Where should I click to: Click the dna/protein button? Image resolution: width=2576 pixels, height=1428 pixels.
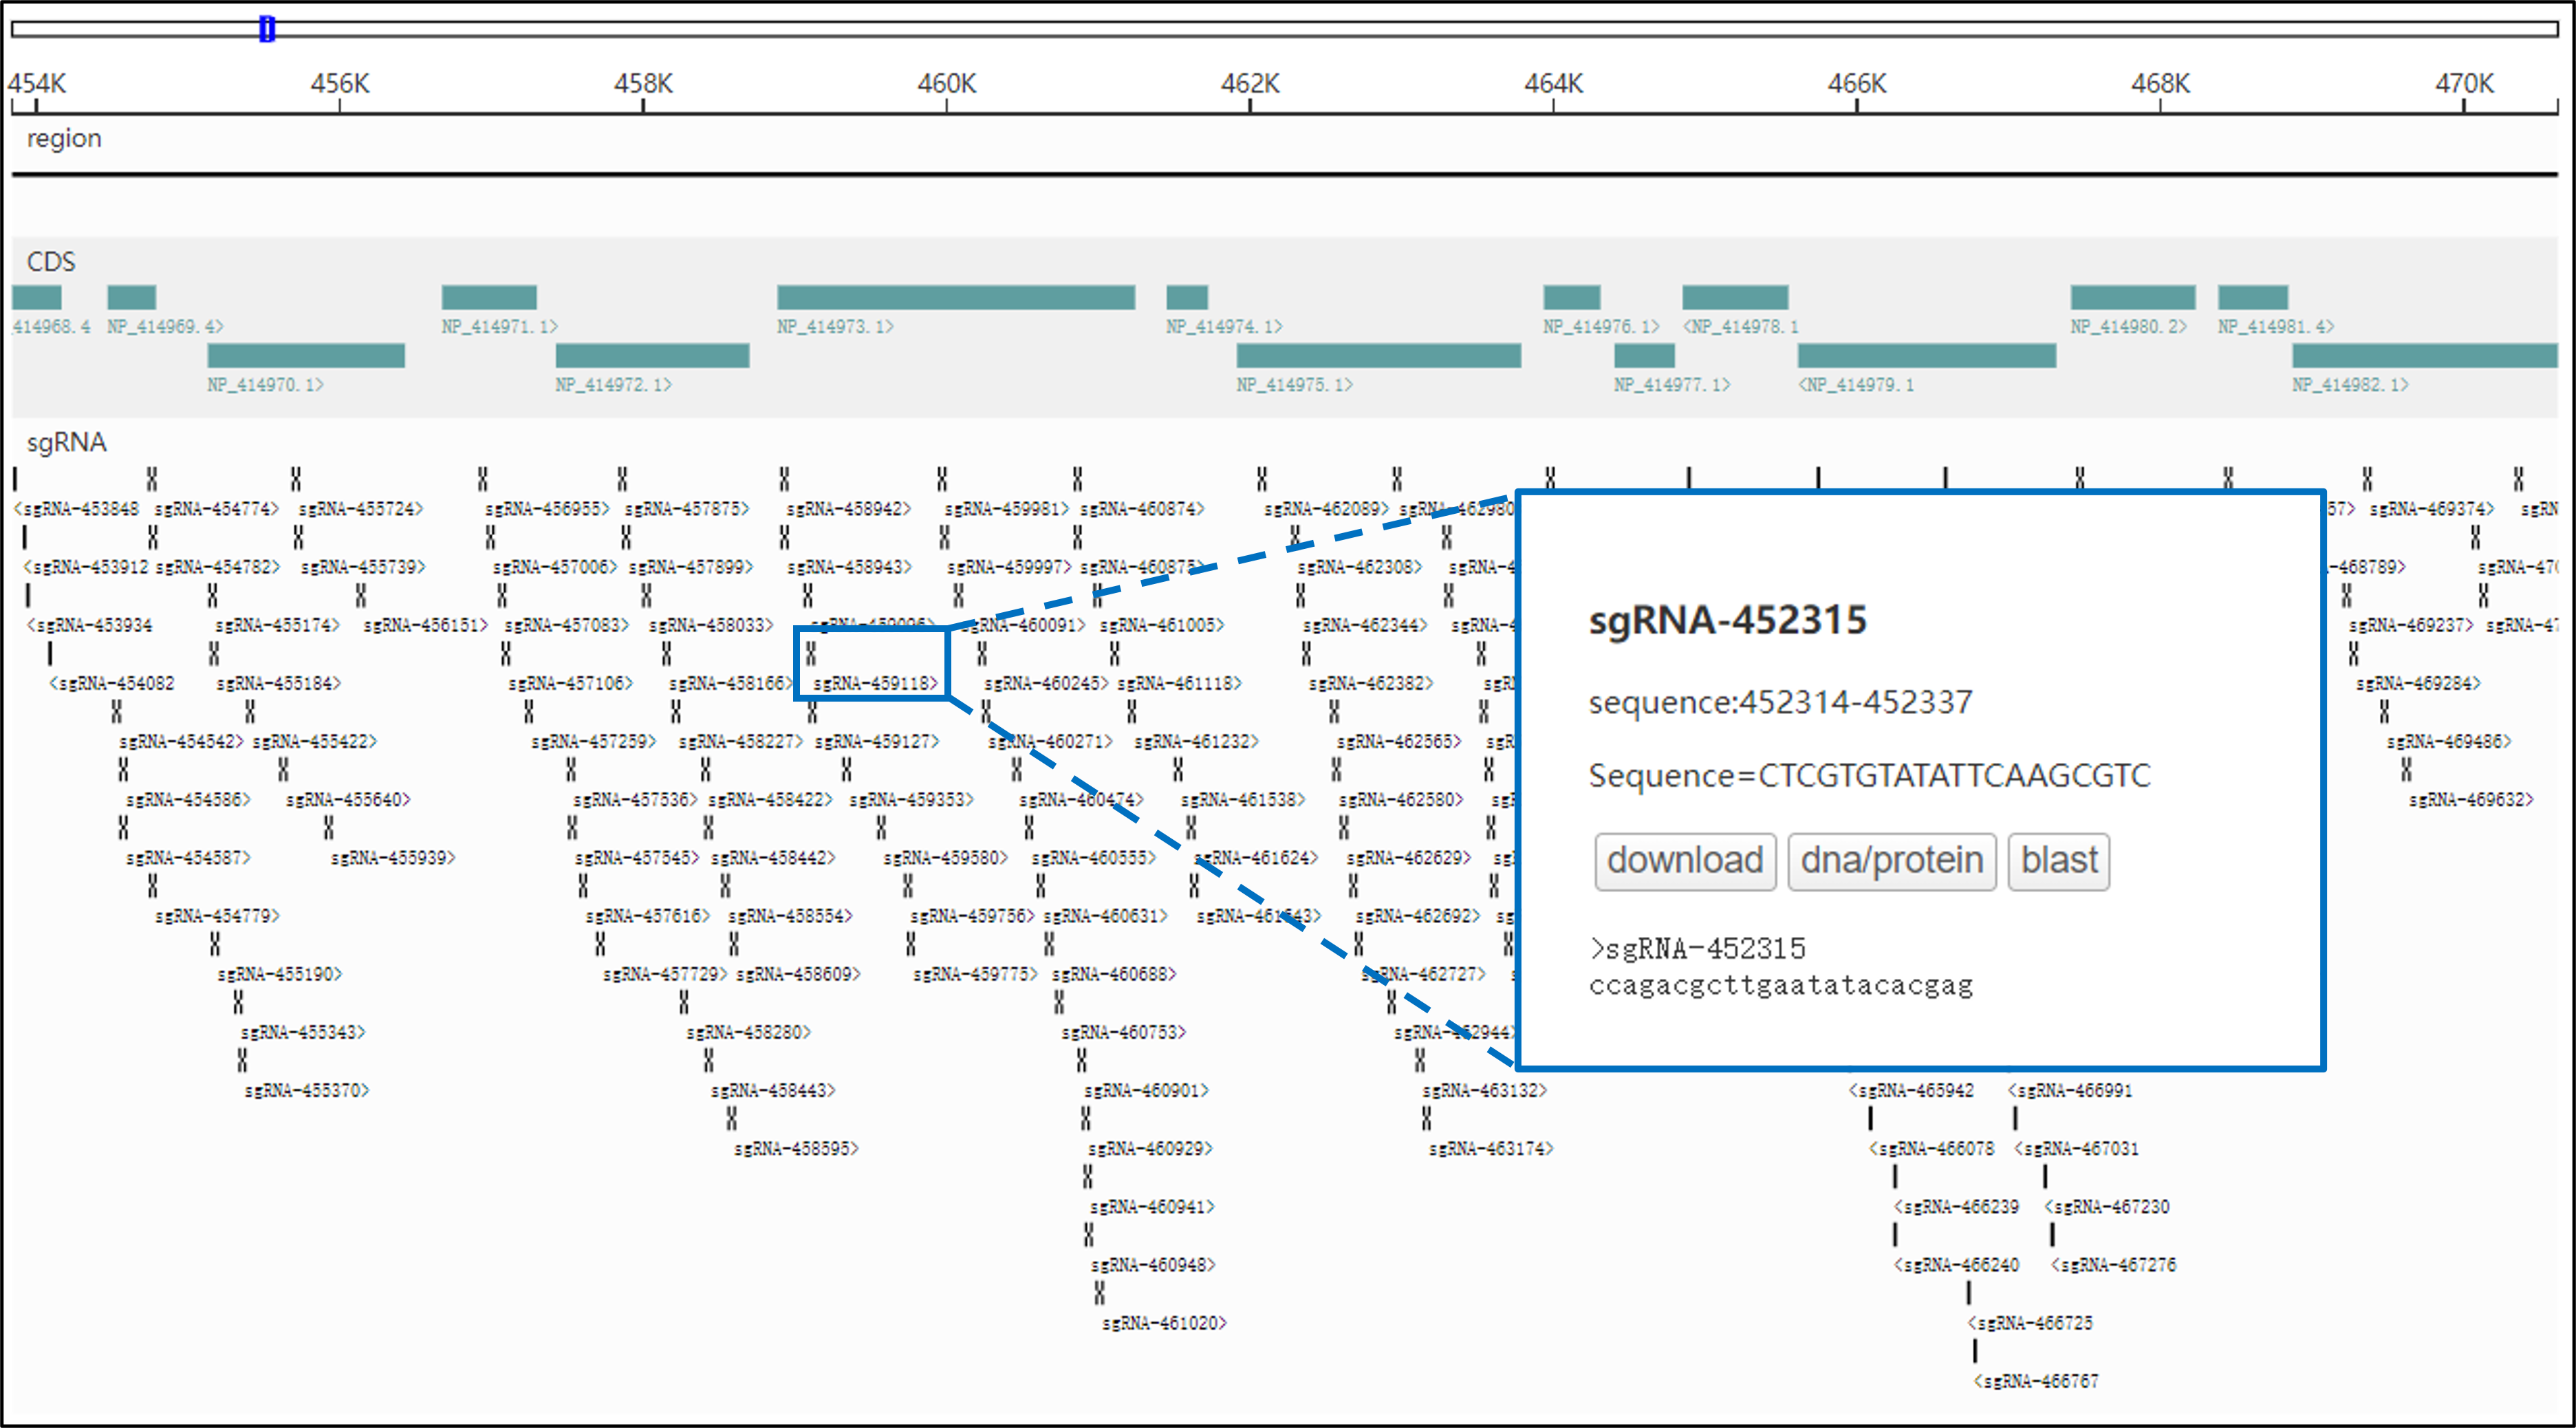click(1891, 861)
